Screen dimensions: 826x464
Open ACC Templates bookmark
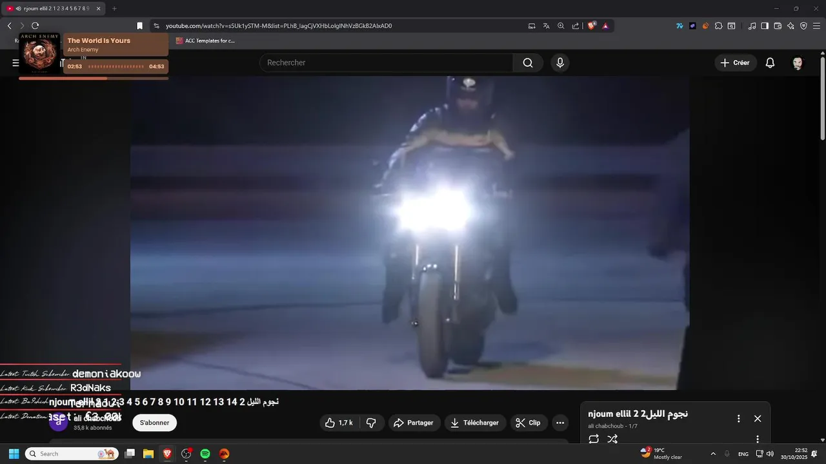pyautogui.click(x=205, y=41)
